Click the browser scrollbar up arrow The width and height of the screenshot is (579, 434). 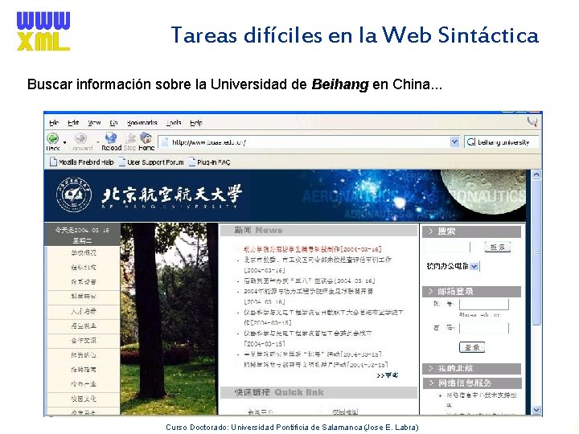[x=536, y=174]
